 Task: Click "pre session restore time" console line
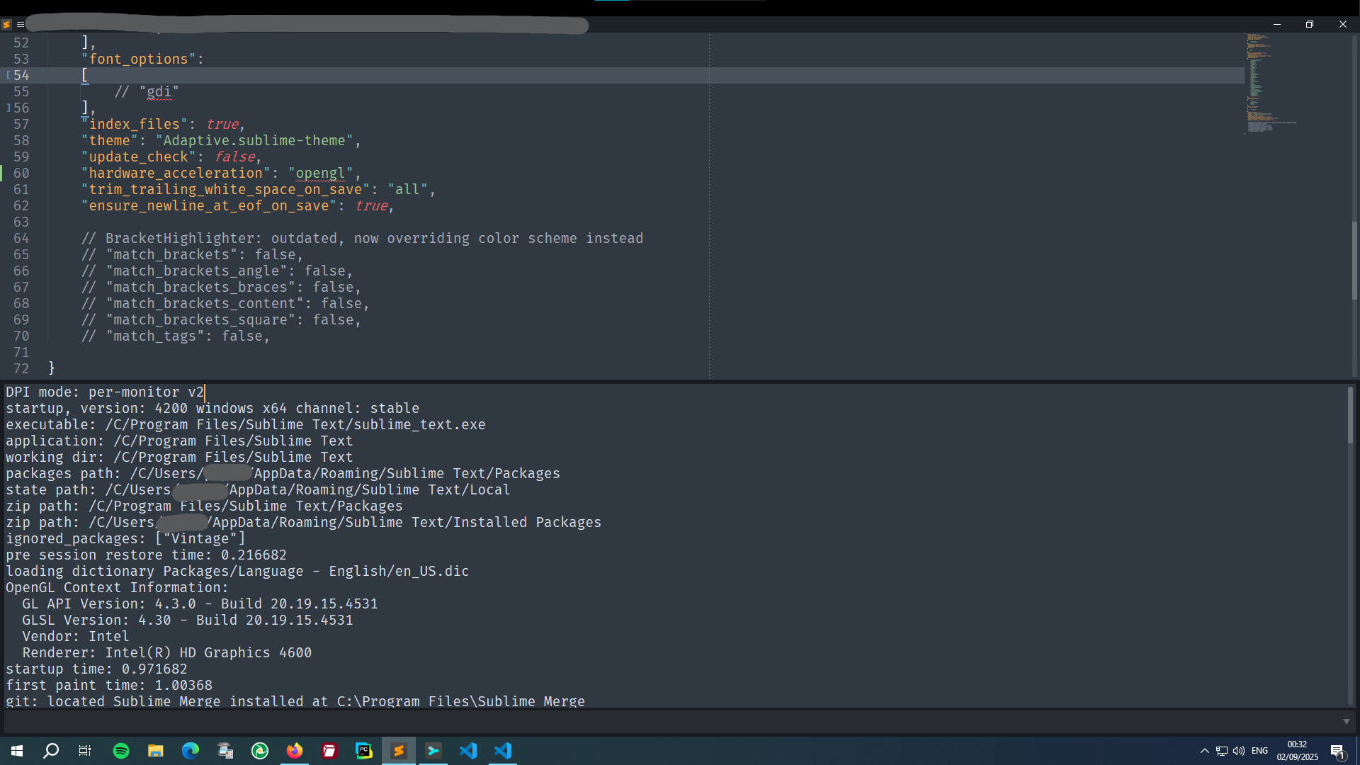(x=146, y=555)
